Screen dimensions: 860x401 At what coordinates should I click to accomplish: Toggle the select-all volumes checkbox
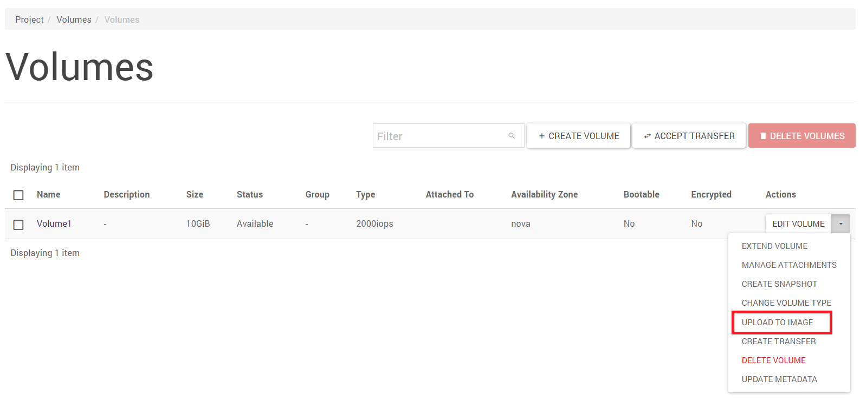coord(18,195)
